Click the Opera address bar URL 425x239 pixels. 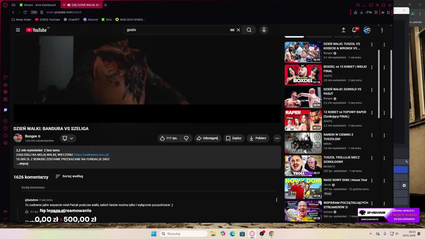tap(64, 12)
